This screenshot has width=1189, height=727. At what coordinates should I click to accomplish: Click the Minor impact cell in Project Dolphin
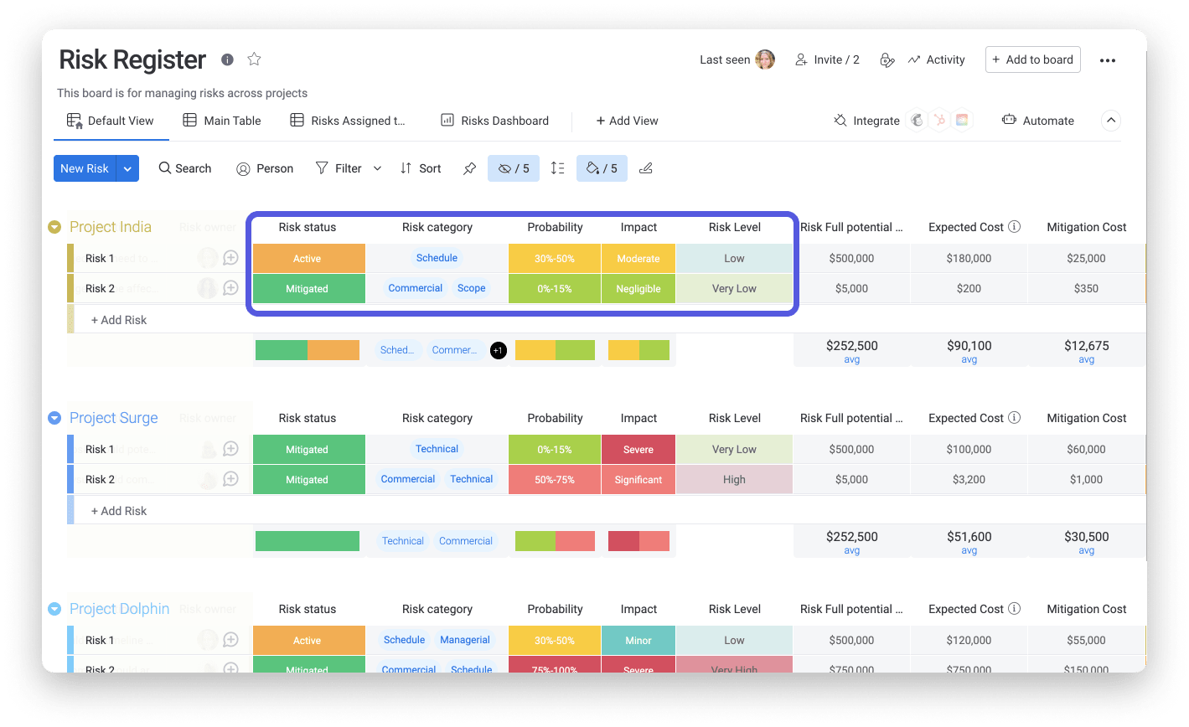click(638, 641)
